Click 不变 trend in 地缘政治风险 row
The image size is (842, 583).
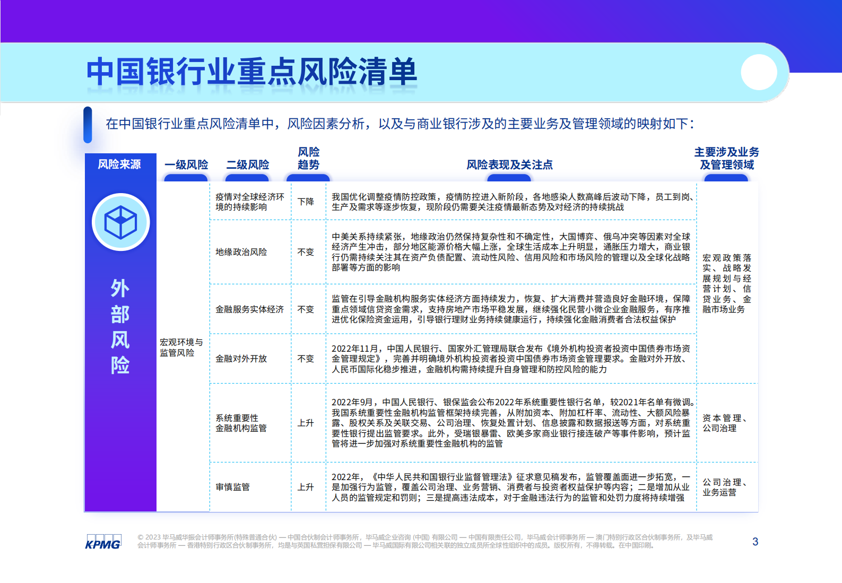[x=306, y=252]
